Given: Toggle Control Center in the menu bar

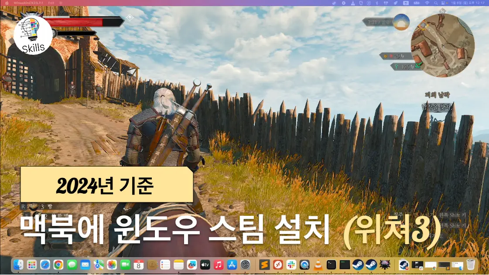Looking at the screenshot, I should [444, 3].
